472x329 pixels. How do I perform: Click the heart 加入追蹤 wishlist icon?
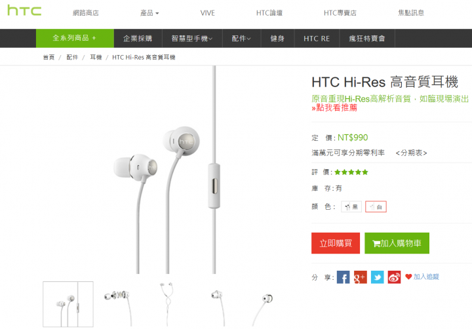pos(408,277)
